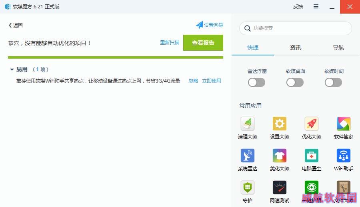
Task: Launch WiFi助手 app
Action: (x=344, y=156)
